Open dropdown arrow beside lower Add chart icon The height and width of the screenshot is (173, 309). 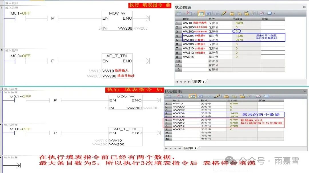point(174,96)
